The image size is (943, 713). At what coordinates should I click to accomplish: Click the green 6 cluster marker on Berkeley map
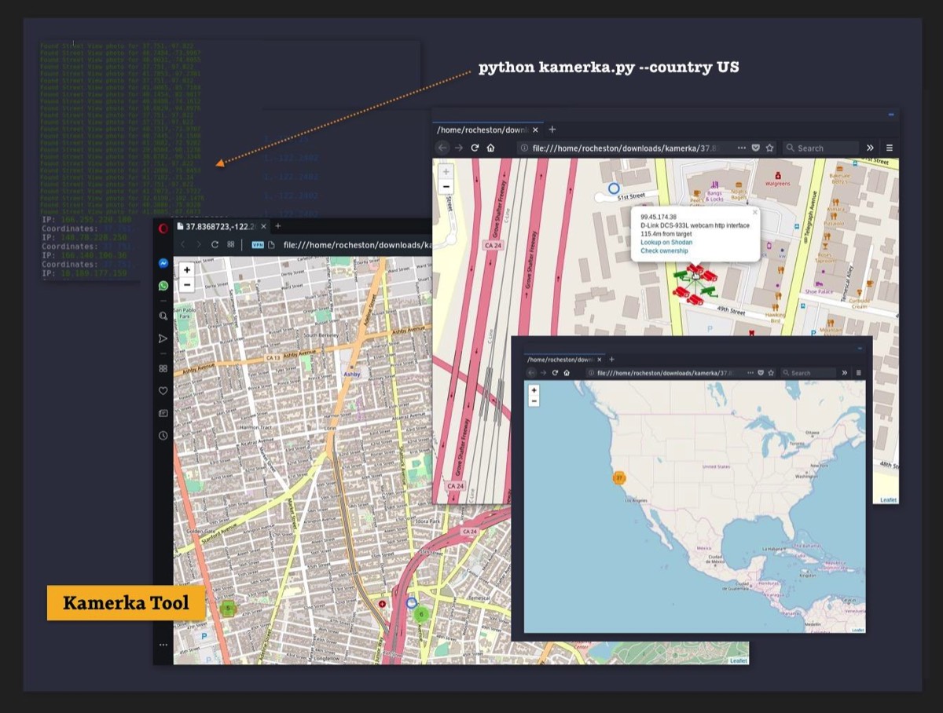pos(421,614)
